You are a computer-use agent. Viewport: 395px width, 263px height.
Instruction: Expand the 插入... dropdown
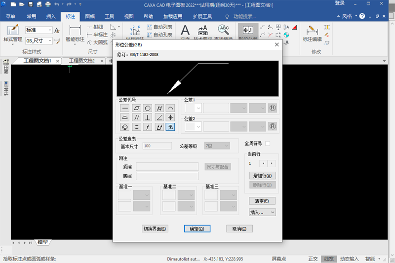262,212
